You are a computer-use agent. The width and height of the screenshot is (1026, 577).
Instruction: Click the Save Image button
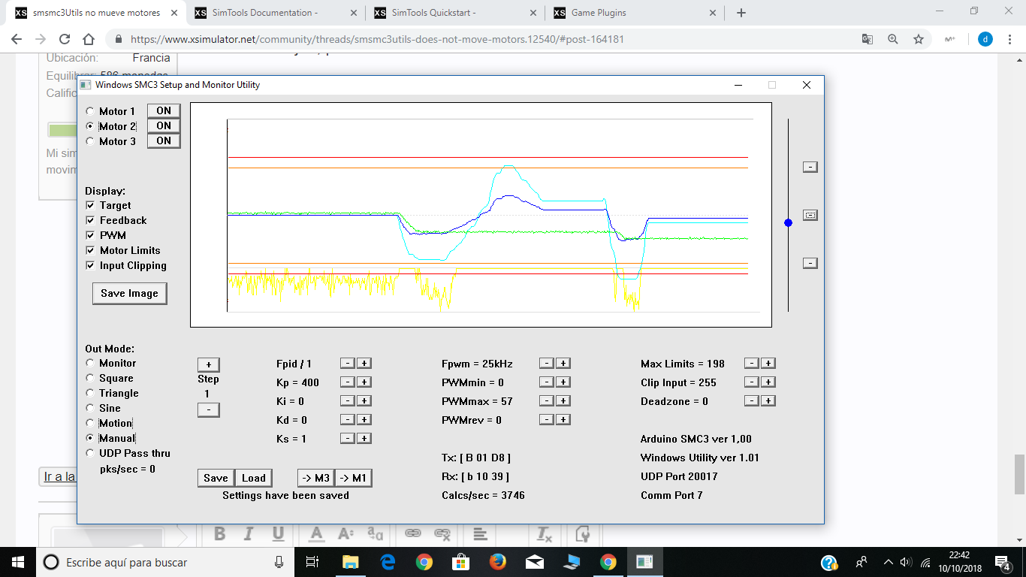coord(129,293)
